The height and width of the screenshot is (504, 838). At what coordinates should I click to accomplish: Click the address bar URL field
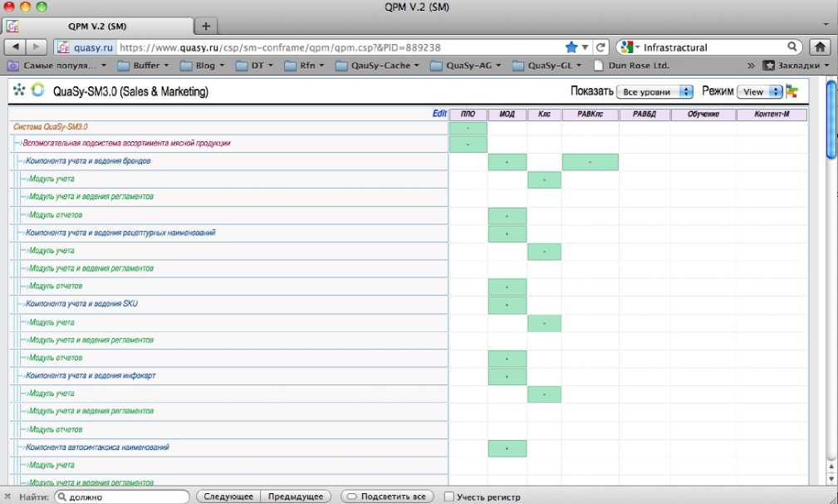tap(340, 47)
